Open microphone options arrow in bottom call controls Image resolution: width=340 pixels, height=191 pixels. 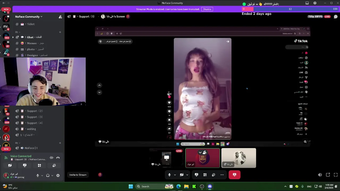(175, 175)
